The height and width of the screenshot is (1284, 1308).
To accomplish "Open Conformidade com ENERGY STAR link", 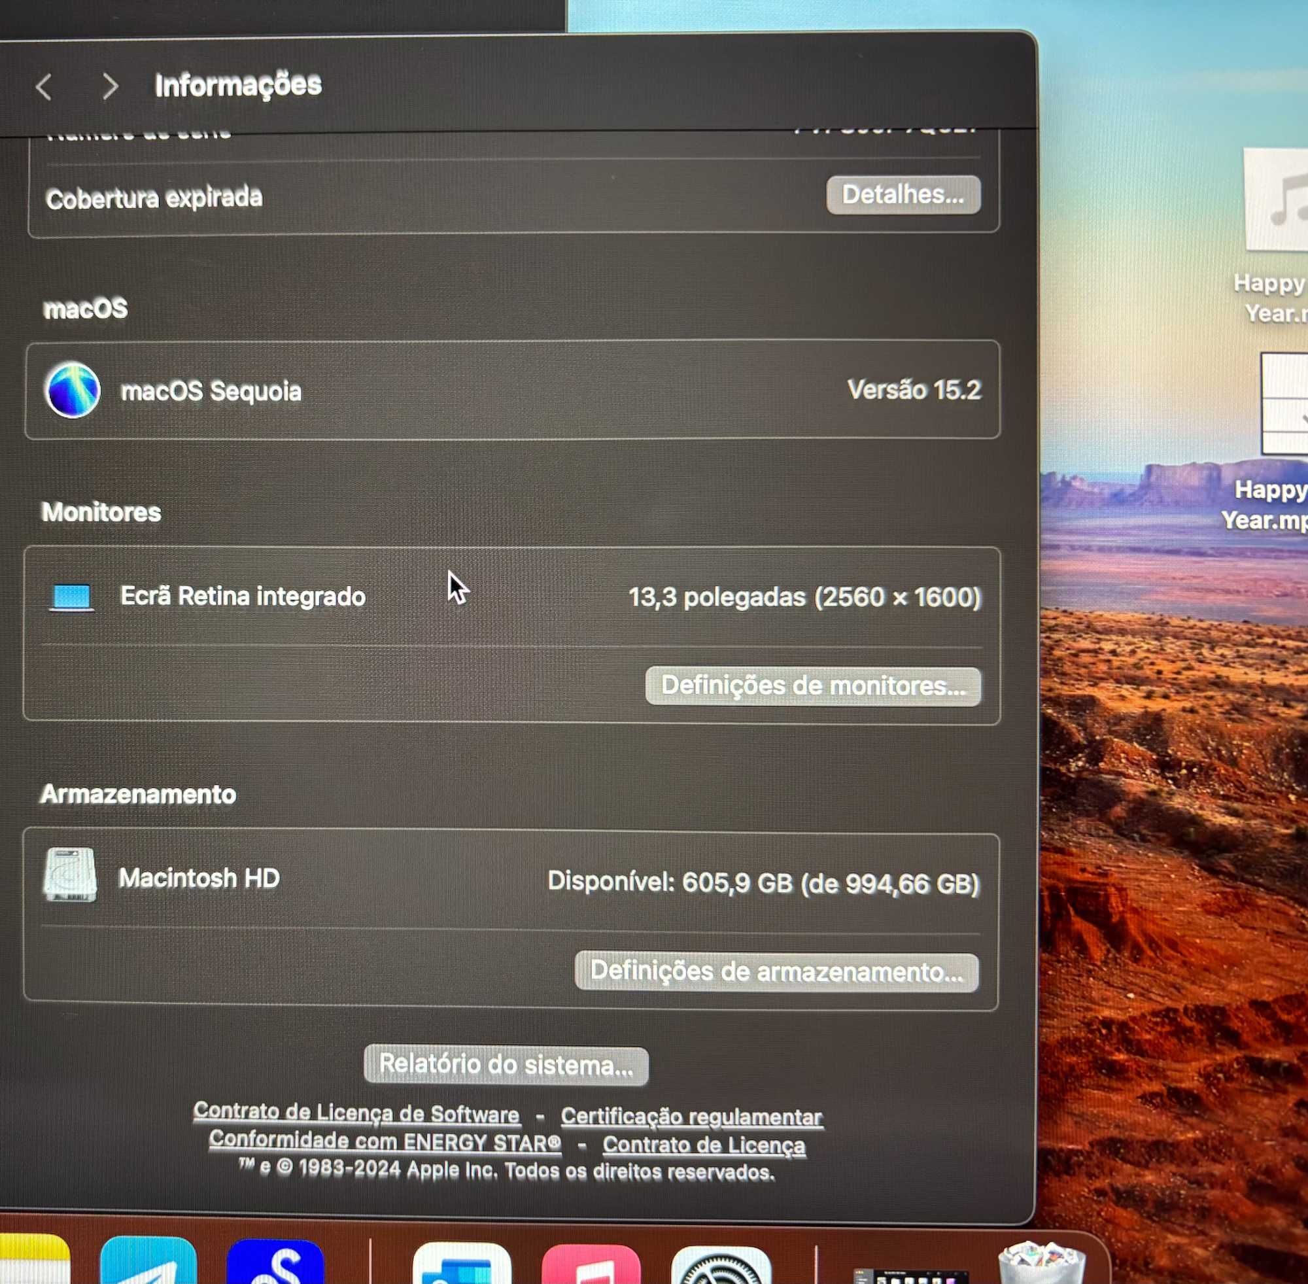I will [385, 1141].
